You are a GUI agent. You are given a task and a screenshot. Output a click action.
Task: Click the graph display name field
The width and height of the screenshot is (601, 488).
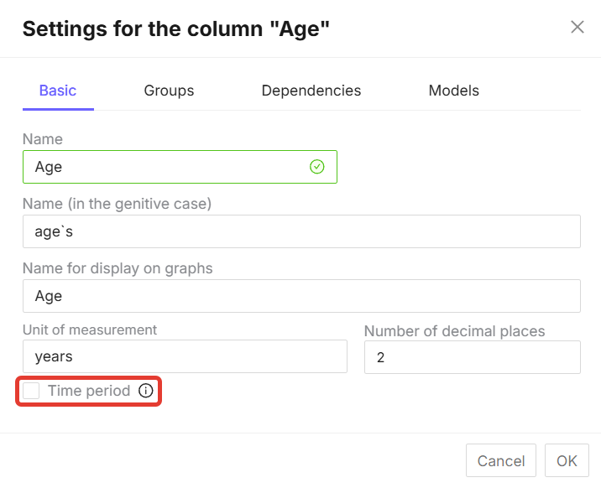pyautogui.click(x=301, y=296)
